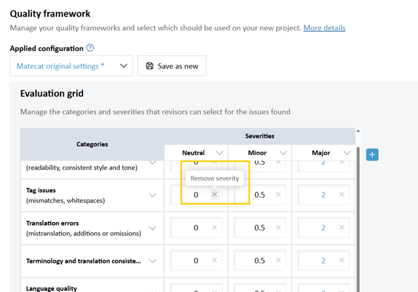Remove Major severity in Terminology row
Screen dimensions: 418x292
point(341,260)
